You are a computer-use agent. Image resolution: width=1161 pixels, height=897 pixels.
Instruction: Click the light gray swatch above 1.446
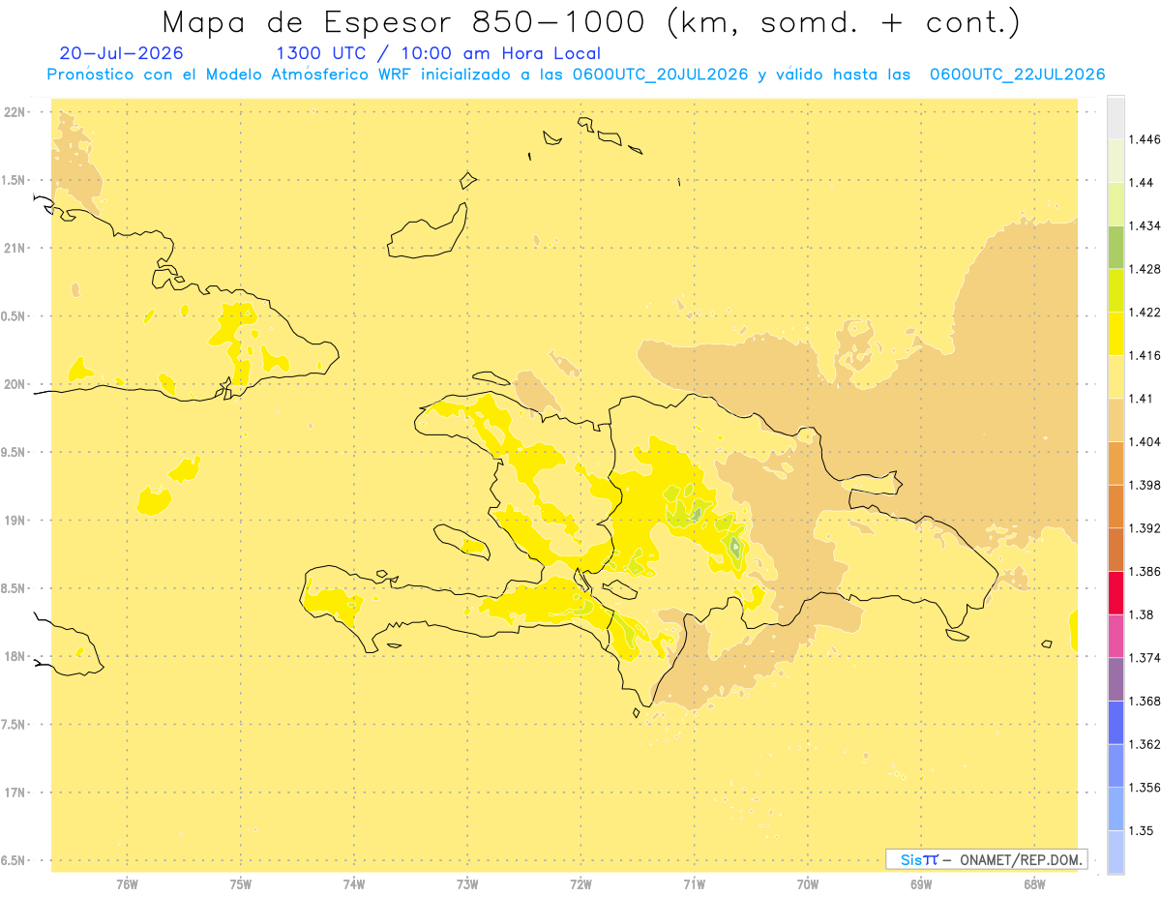[x=1116, y=117]
